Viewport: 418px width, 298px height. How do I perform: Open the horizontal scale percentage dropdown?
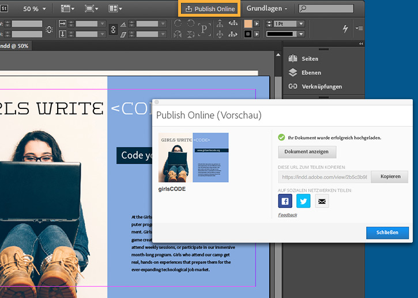(x=103, y=24)
